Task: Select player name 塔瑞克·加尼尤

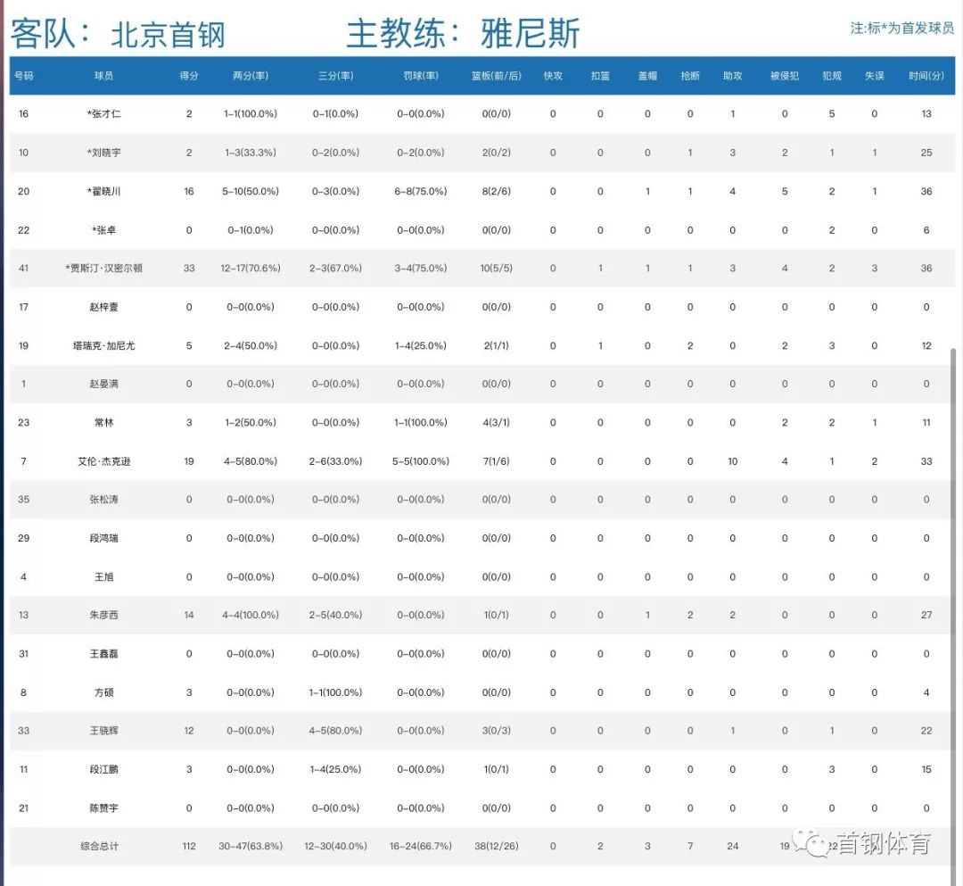Action: pyautogui.click(x=103, y=345)
